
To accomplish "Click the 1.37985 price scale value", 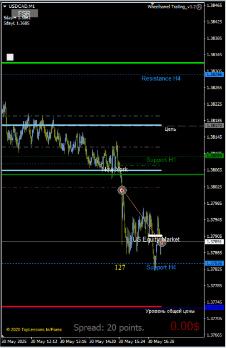I will (x=214, y=203).
